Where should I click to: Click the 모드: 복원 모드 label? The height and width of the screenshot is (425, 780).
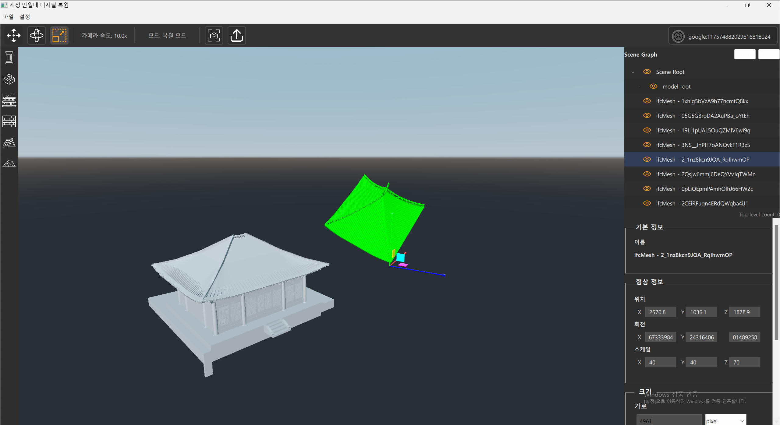[167, 36]
